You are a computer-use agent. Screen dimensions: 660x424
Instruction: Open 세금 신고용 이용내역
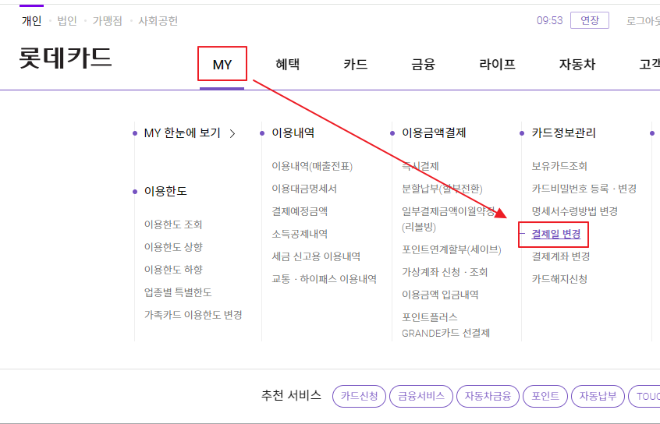316,256
